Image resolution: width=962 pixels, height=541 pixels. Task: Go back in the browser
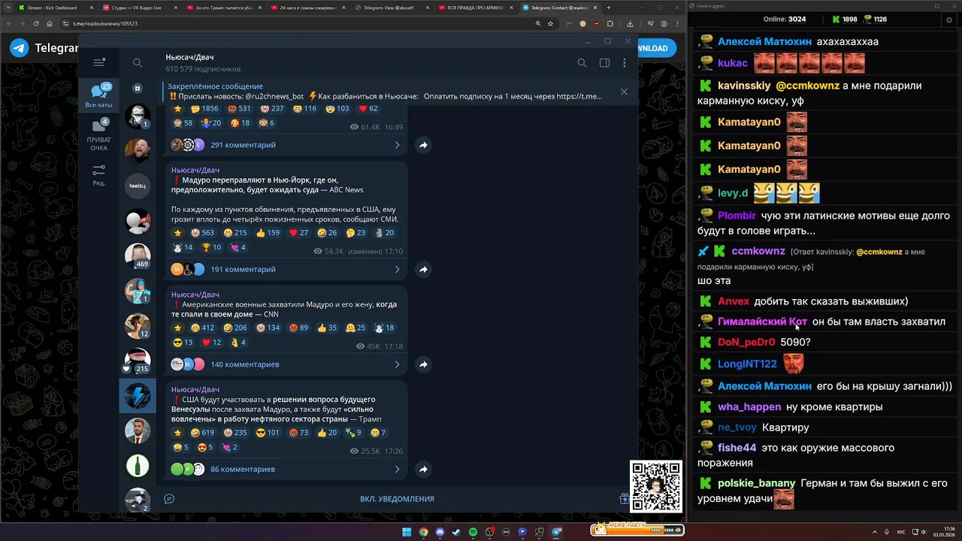tap(10, 23)
